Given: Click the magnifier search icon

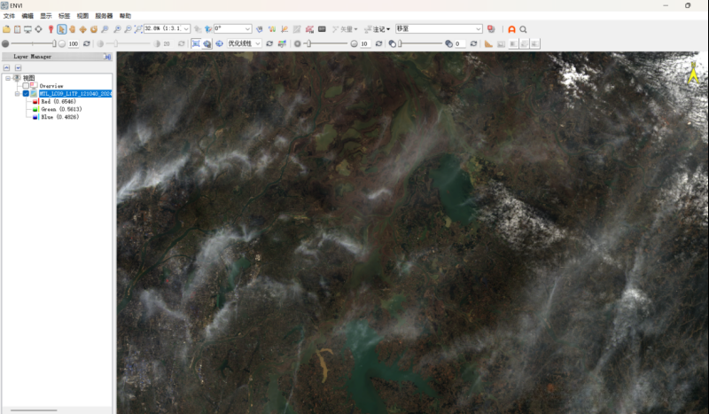Looking at the screenshot, I should coord(524,29).
